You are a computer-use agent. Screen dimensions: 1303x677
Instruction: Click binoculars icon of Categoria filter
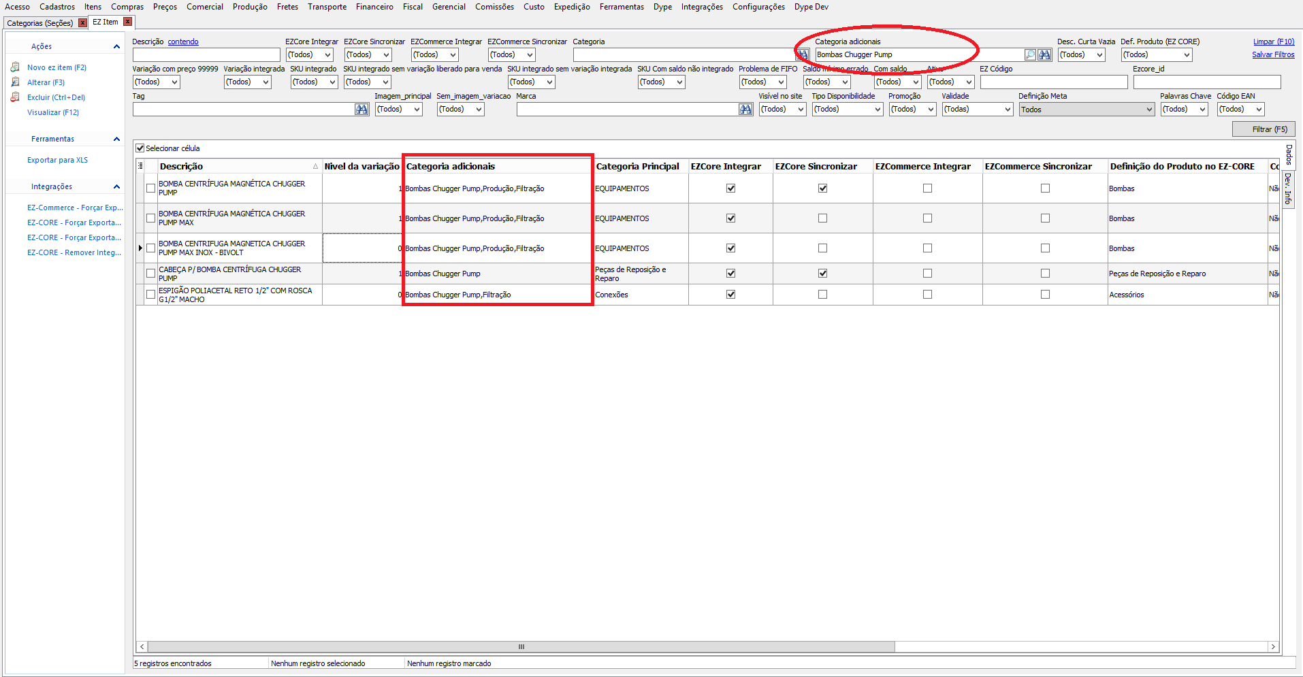pyautogui.click(x=803, y=54)
